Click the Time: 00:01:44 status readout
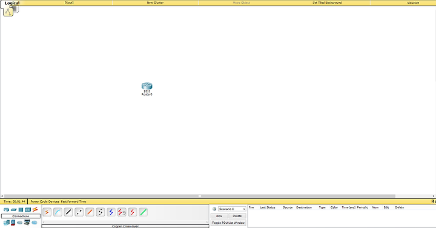The height and width of the screenshot is (228, 436). (14, 201)
